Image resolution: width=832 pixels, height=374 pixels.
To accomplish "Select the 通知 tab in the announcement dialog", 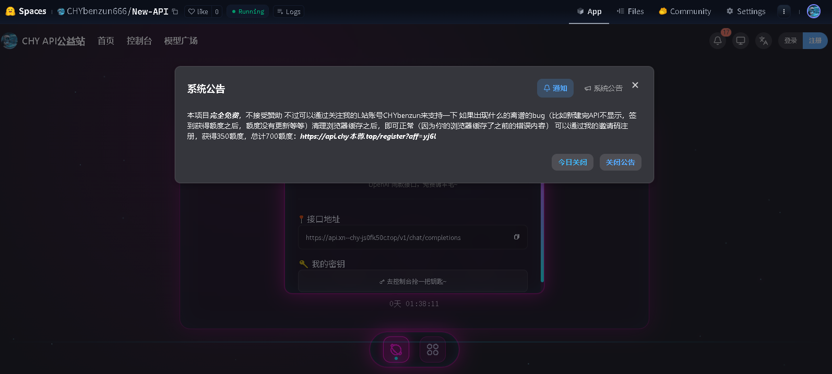I will point(555,88).
